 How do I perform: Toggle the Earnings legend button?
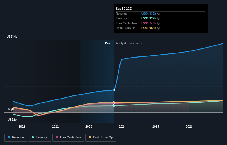[40, 138]
